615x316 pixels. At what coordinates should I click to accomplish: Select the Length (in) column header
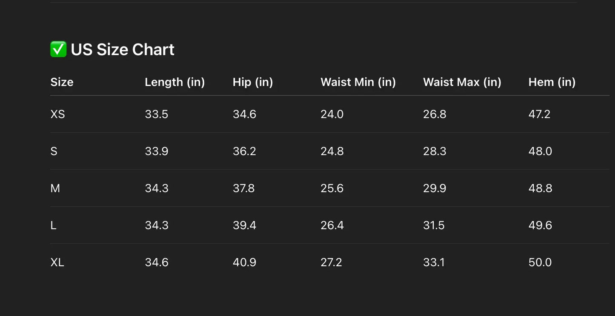[x=174, y=82]
